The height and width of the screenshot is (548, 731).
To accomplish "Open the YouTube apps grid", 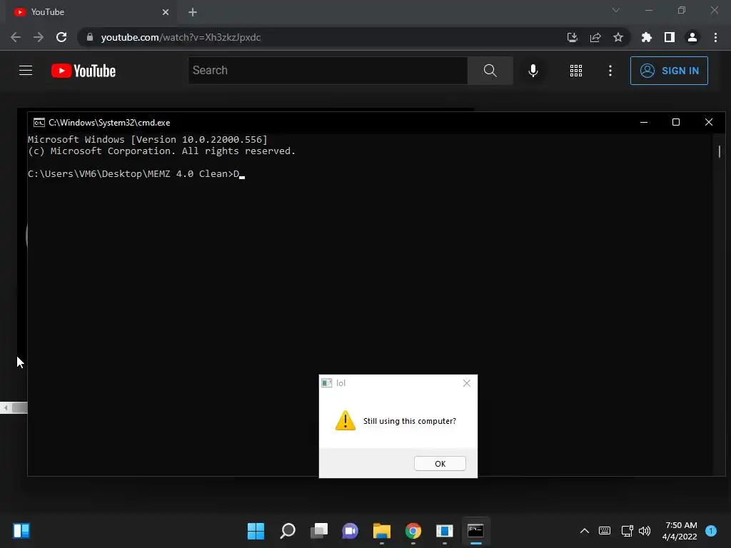I will pyautogui.click(x=576, y=71).
